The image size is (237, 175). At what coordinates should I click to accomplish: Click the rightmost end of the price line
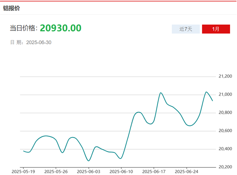point(213,101)
